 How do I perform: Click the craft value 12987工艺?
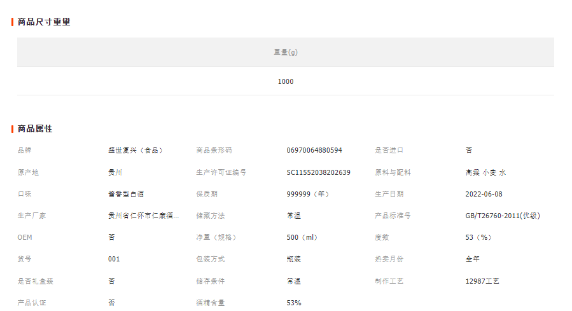pyautogui.click(x=482, y=281)
